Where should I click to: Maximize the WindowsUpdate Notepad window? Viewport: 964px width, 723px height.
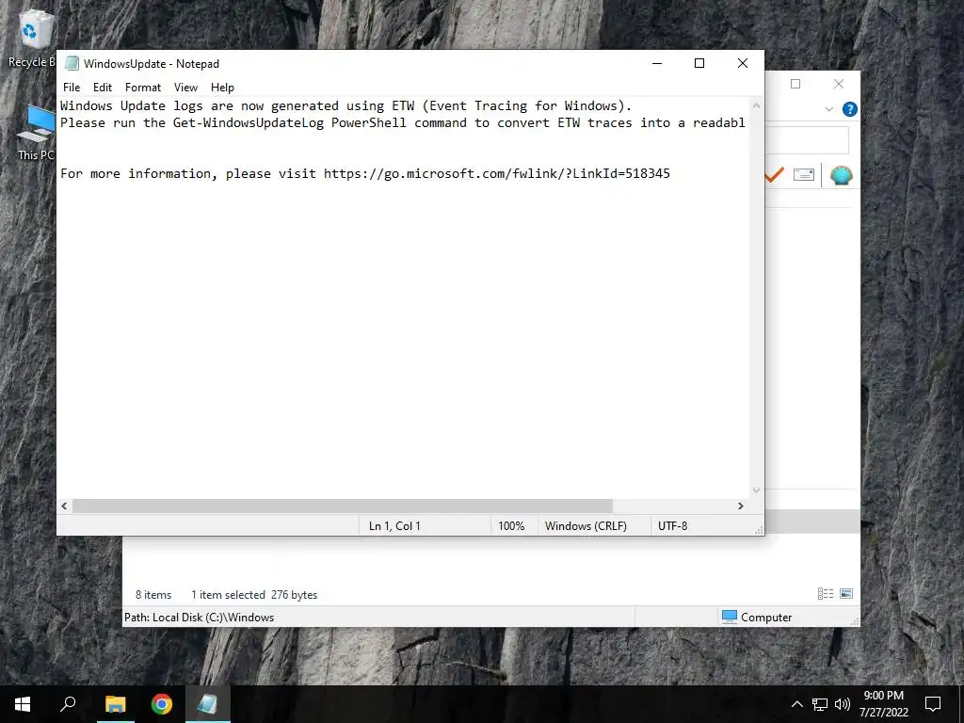coord(699,63)
